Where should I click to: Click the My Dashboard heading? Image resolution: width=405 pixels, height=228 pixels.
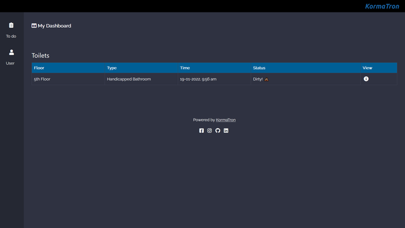tap(54, 26)
